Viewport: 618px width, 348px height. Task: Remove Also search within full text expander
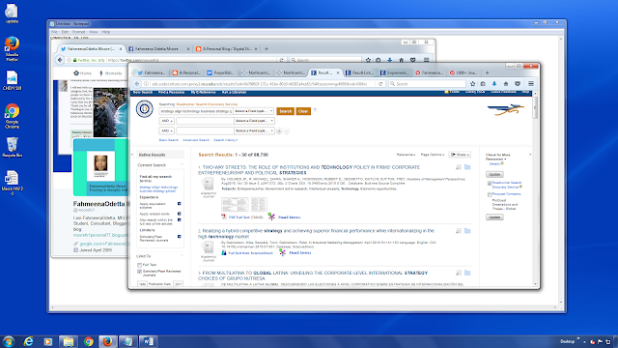[x=179, y=219]
